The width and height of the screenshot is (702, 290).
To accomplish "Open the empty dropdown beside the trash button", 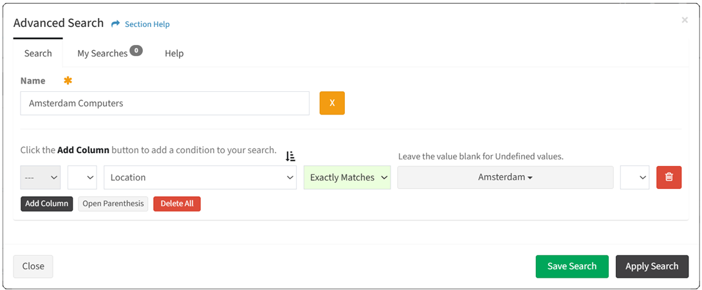I will [634, 177].
